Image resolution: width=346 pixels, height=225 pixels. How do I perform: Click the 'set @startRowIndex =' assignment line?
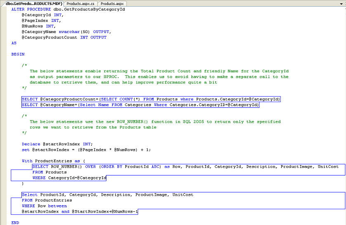point(86,150)
